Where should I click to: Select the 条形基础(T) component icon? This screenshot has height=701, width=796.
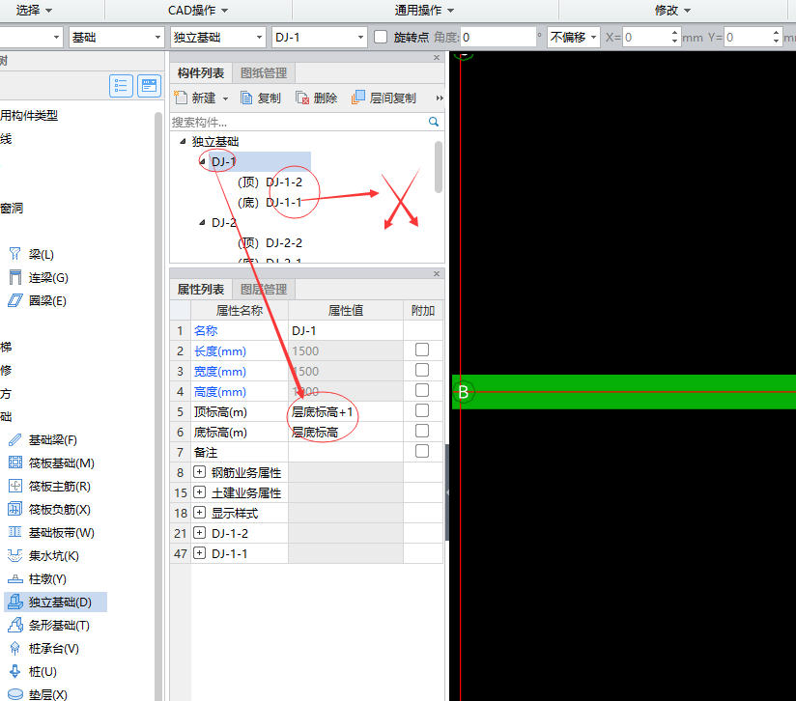15,625
